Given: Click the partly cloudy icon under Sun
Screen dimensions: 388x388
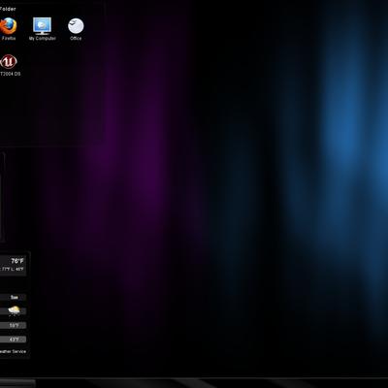Looking at the screenshot, I should tap(14, 310).
